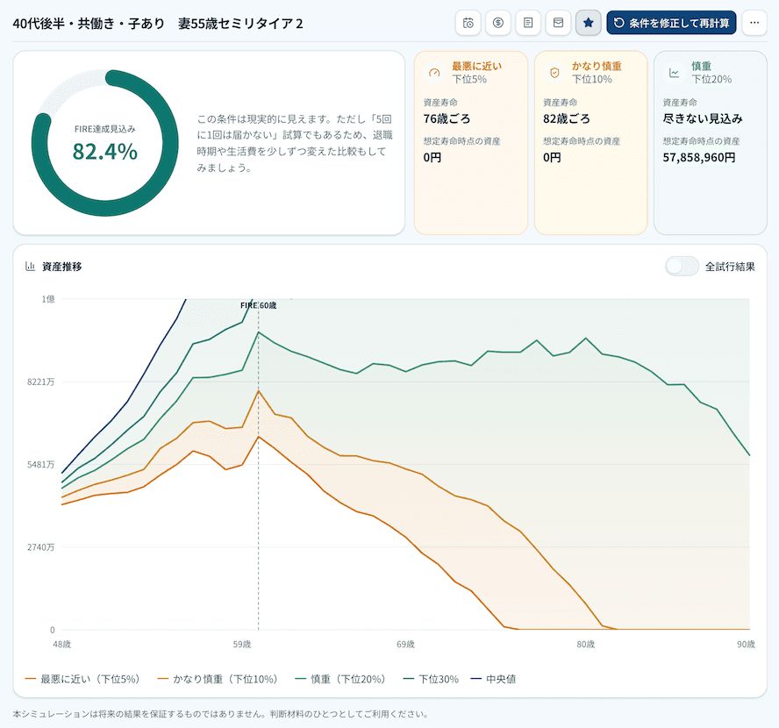Screen dimensions: 779x728
Task: Click the archive box icon button
Action: click(x=558, y=23)
